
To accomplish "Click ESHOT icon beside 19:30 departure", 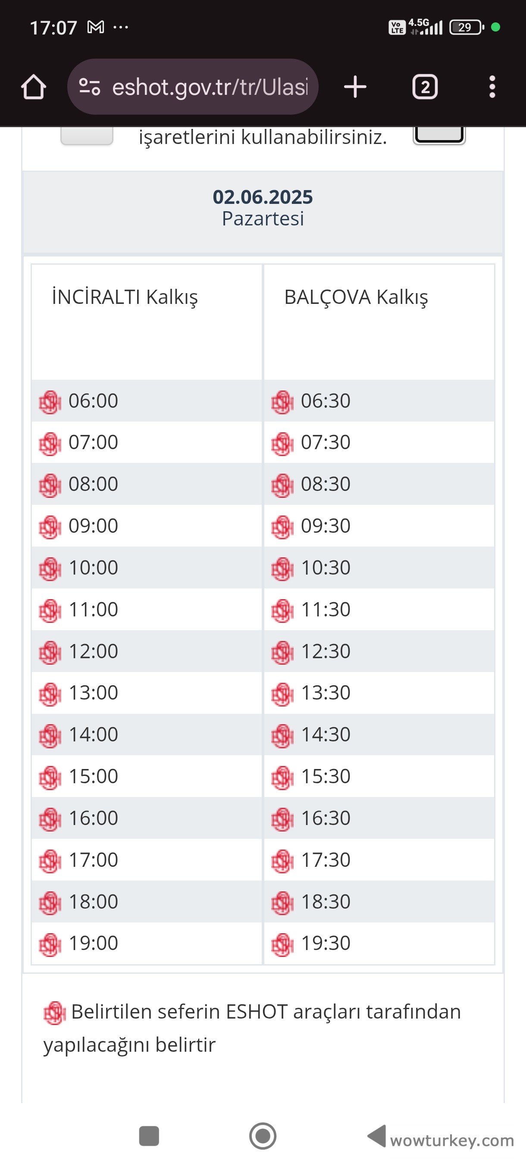I will tap(282, 944).
